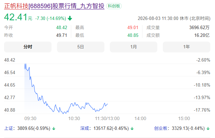This screenshot has width=215, height=138.
Task: Click the 09:30 time axis label
Action: click(x=30, y=118)
